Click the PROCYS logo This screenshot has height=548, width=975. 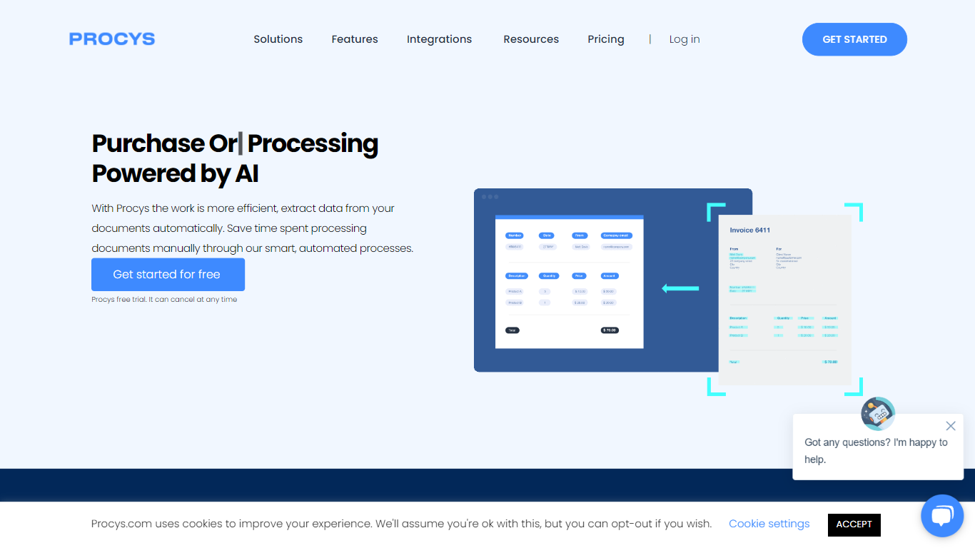coord(112,39)
